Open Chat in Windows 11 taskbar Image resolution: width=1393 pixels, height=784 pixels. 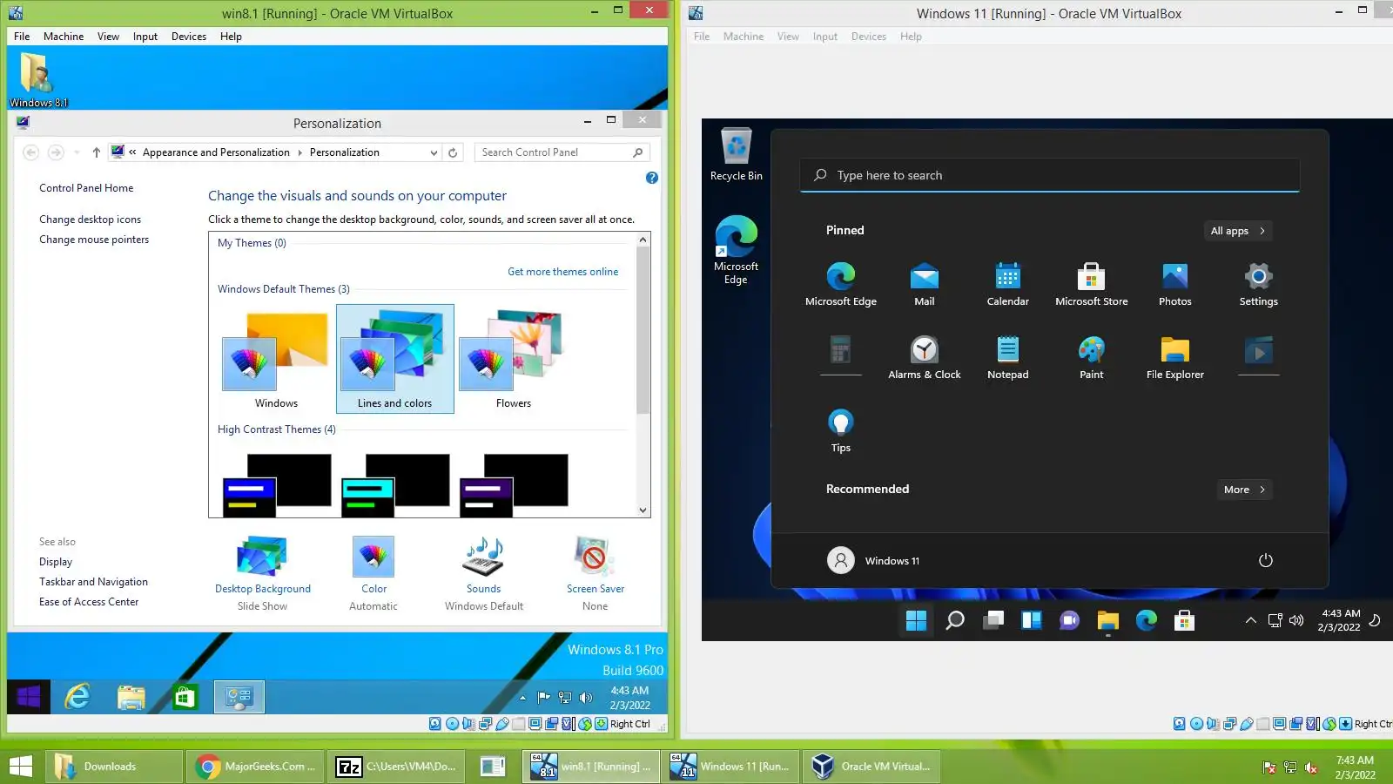(1069, 620)
